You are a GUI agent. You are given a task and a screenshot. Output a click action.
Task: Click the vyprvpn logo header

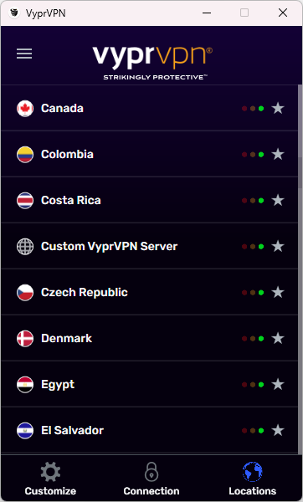point(153,63)
